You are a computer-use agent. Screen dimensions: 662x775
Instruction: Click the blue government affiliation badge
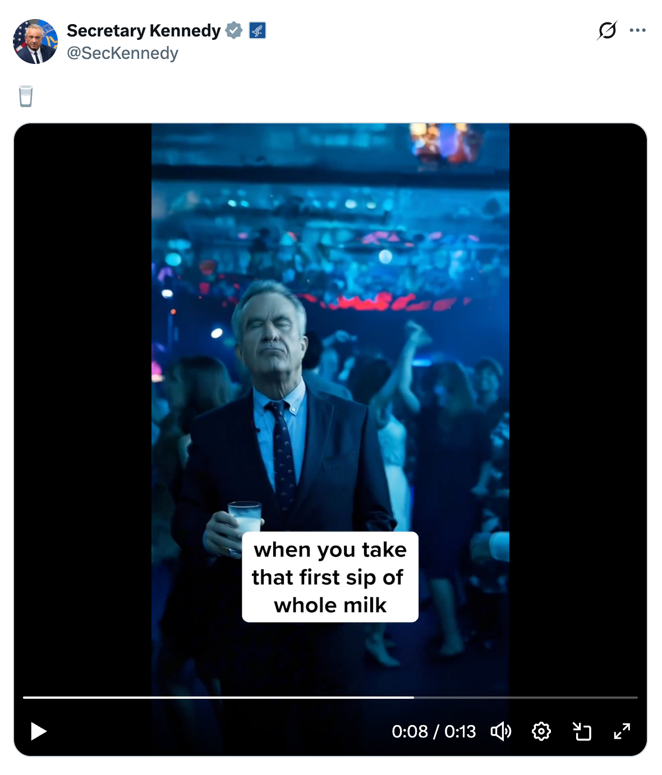pyautogui.click(x=258, y=30)
